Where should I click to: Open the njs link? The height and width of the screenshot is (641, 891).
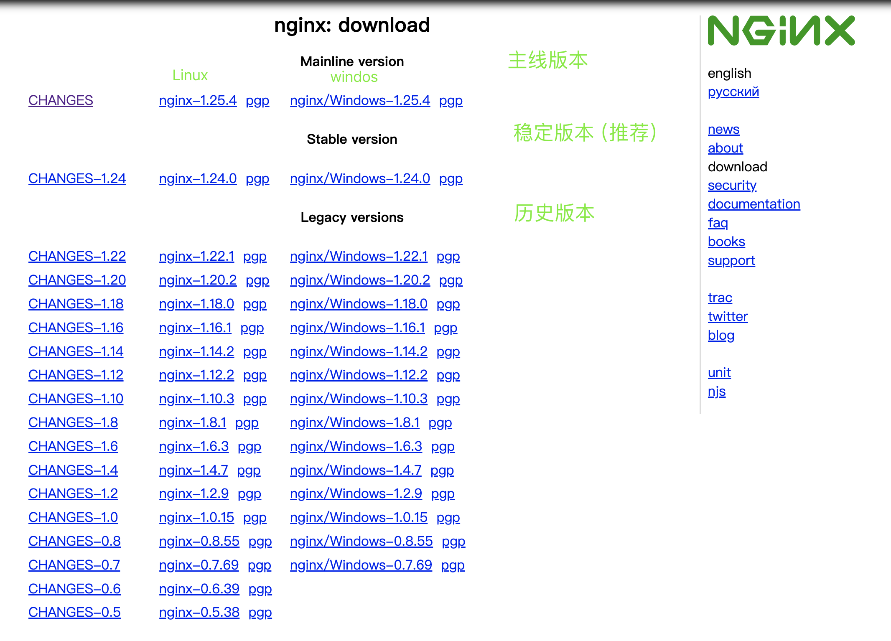pos(717,392)
